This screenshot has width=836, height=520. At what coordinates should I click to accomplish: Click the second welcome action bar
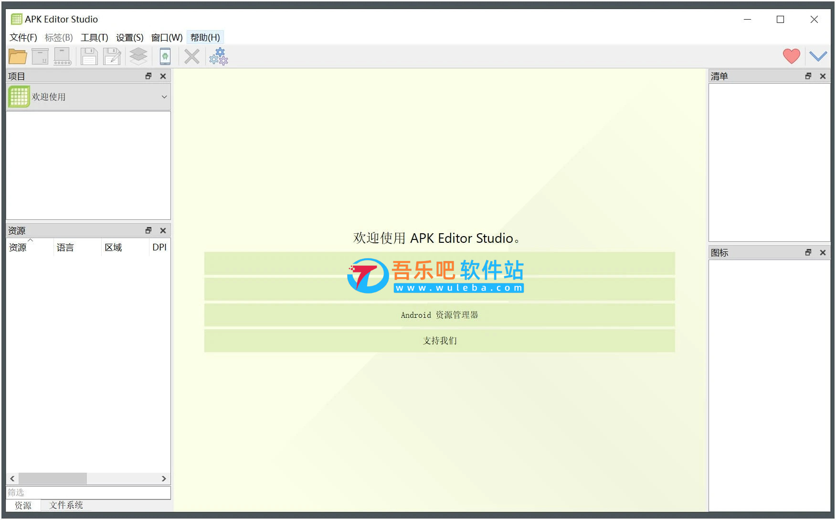pos(439,289)
